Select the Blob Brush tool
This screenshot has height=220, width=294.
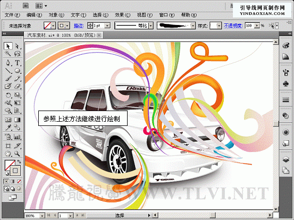(8, 86)
